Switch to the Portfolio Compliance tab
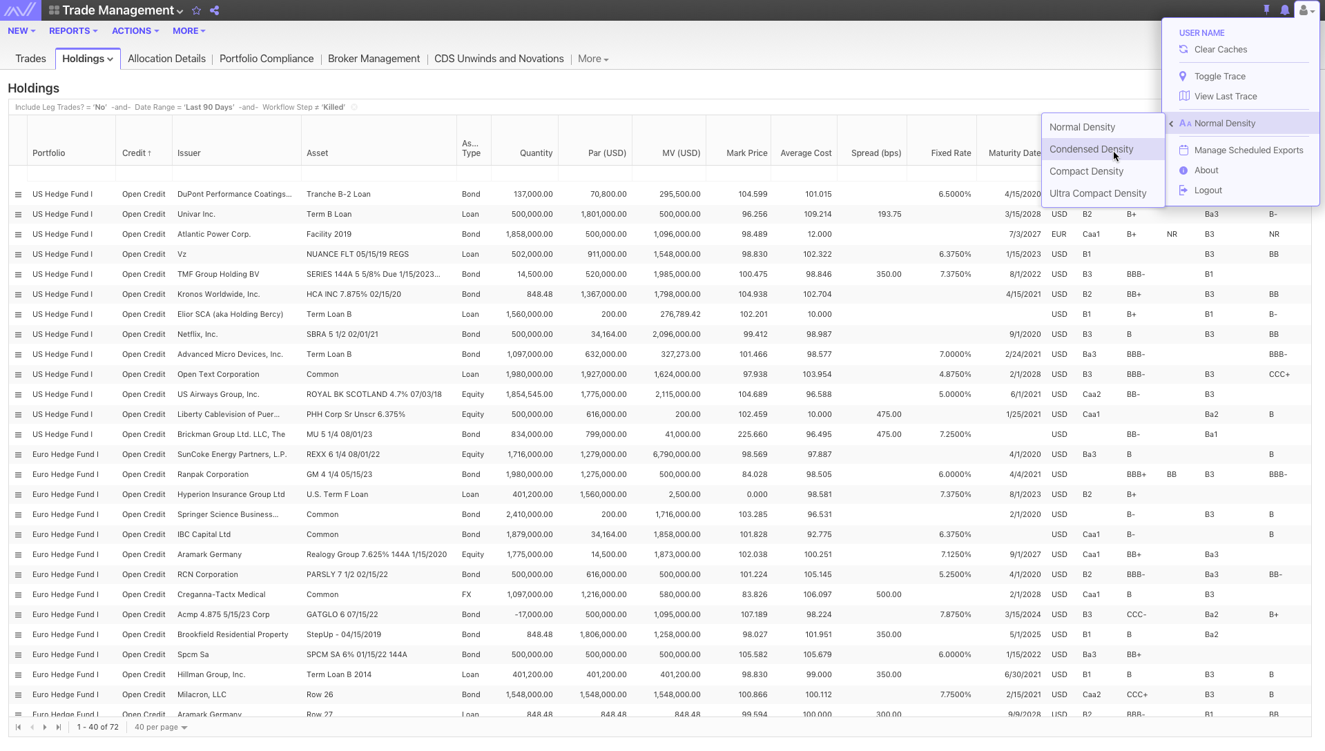The image size is (1325, 751). click(x=267, y=59)
